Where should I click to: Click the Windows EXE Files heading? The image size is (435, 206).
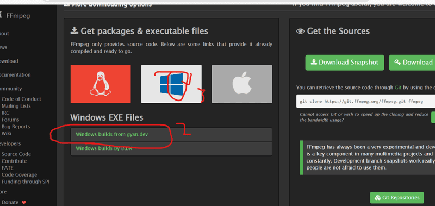(107, 117)
